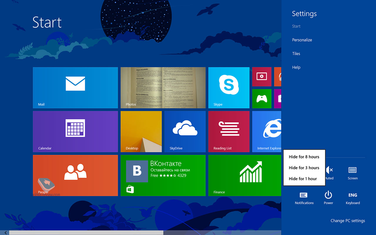Image resolution: width=376 pixels, height=235 pixels.
Task: Open the Power options
Action: pyautogui.click(x=328, y=198)
